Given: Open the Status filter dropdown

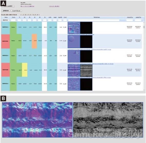Looking at the screenshot, I should tap(6, 20).
